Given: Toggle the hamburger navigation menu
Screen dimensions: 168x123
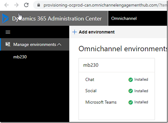Looking at the screenshot, I should point(8,32).
